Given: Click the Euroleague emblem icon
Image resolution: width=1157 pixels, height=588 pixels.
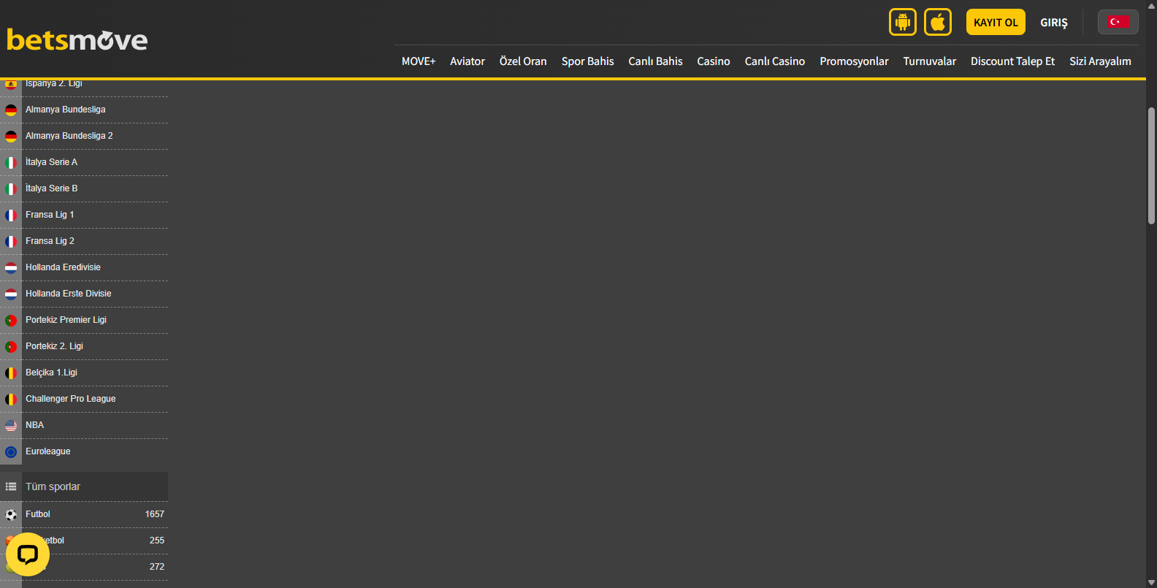Looking at the screenshot, I should 11,452.
